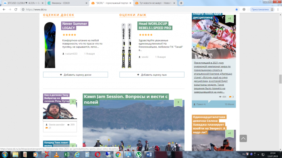Image resolution: width=282 pixels, height=158 pixels.
Task: Open Chrome menu three-dots icon
Action: (278, 10)
